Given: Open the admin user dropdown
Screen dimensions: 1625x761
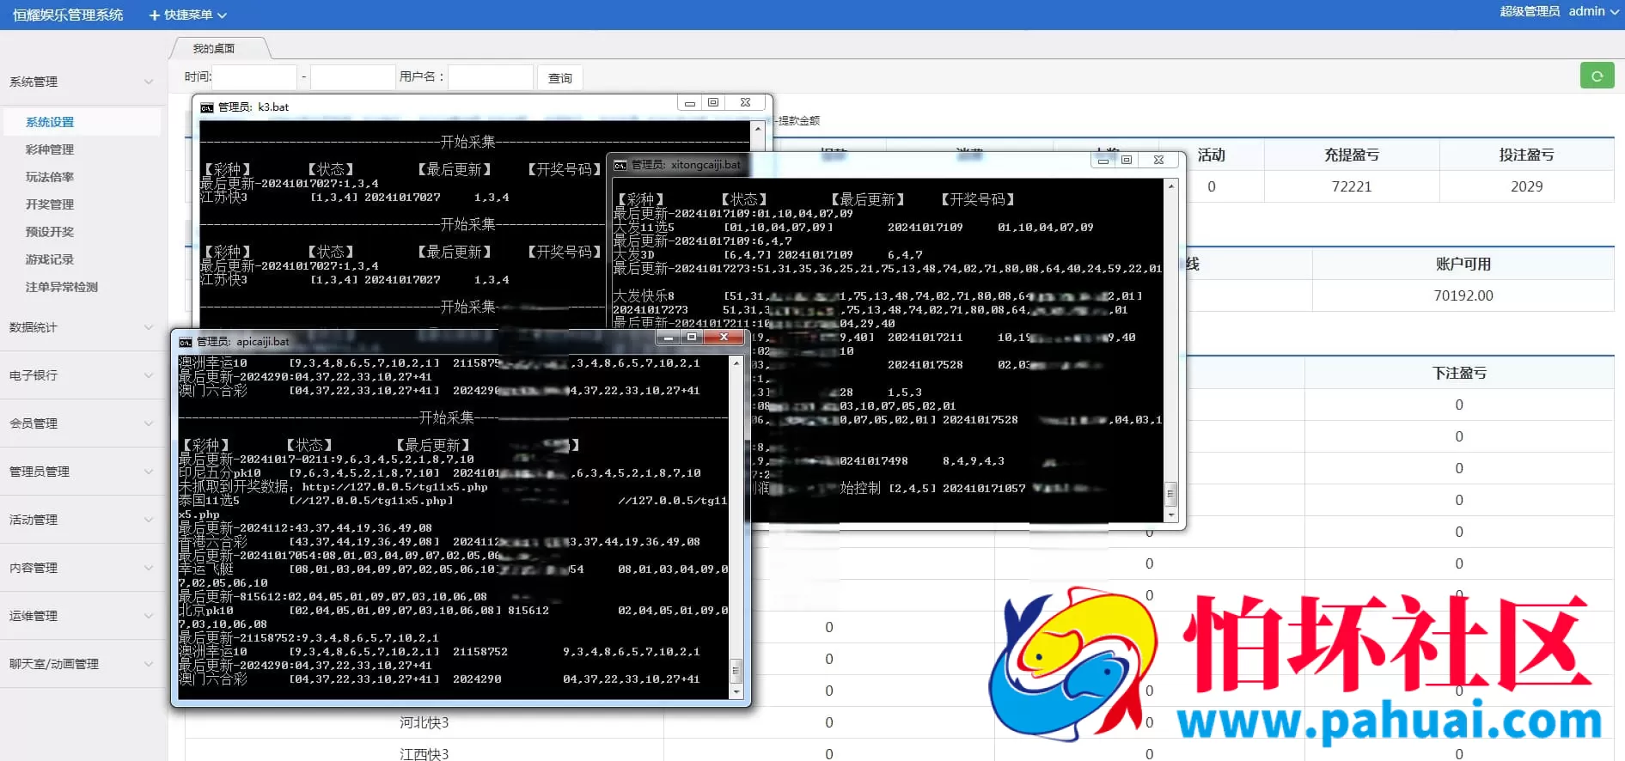Looking at the screenshot, I should 1592,11.
